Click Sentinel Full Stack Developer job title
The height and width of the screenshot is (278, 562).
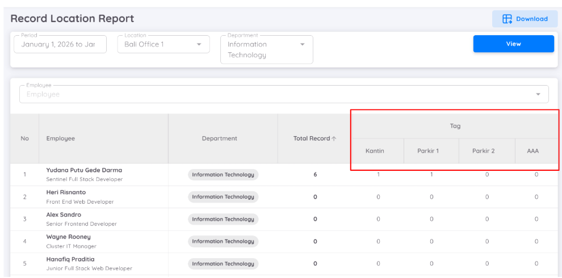84,179
